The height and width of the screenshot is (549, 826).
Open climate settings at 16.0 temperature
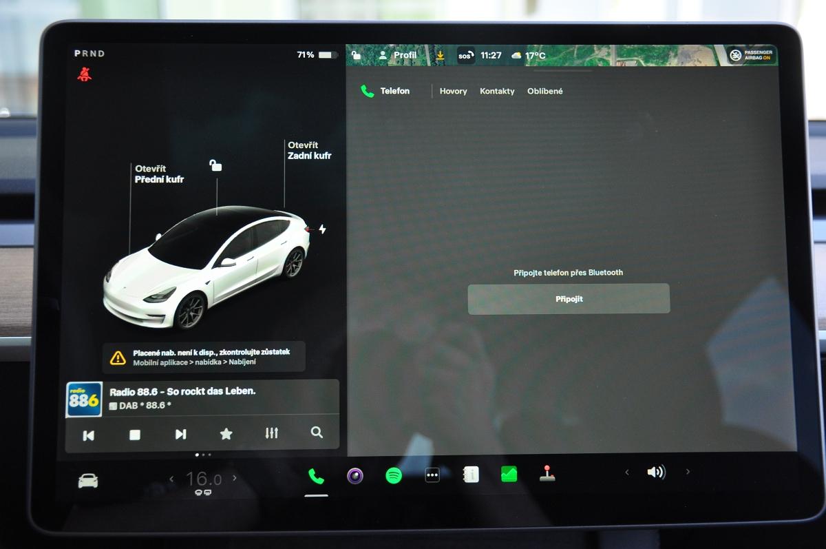click(203, 479)
